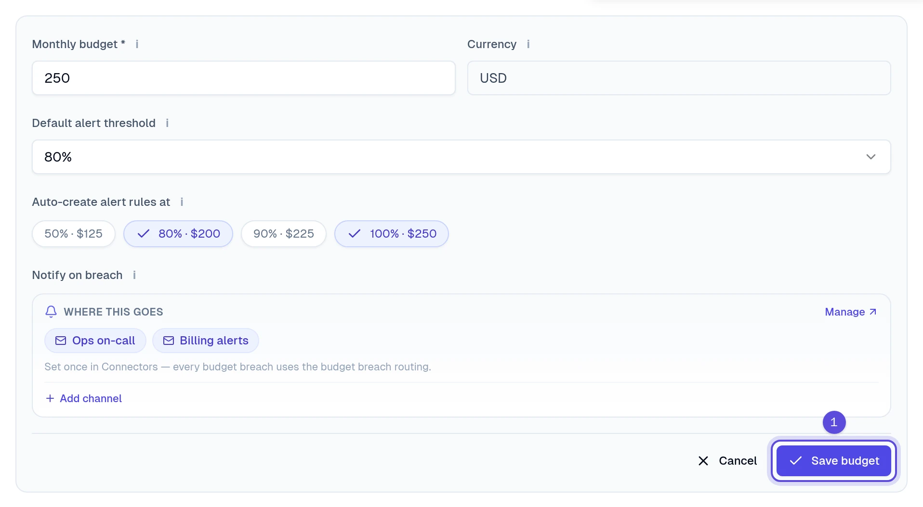
Task: Click the Manage external arrow icon
Action: 872,312
